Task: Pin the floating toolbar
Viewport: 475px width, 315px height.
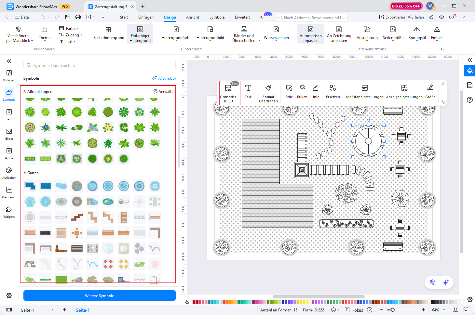Action: 443,84
